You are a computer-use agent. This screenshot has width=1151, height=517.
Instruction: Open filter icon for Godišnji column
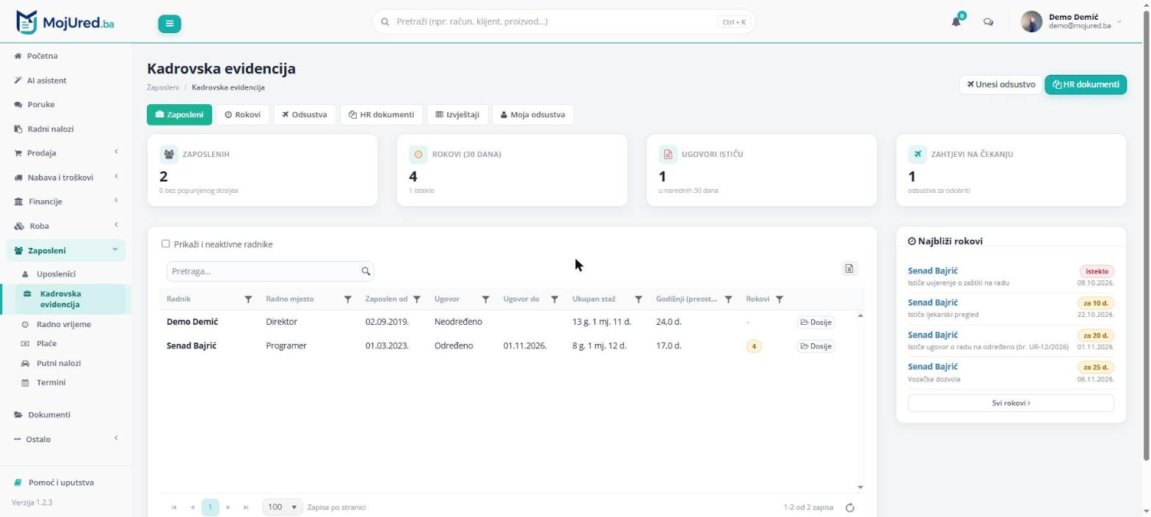(728, 299)
